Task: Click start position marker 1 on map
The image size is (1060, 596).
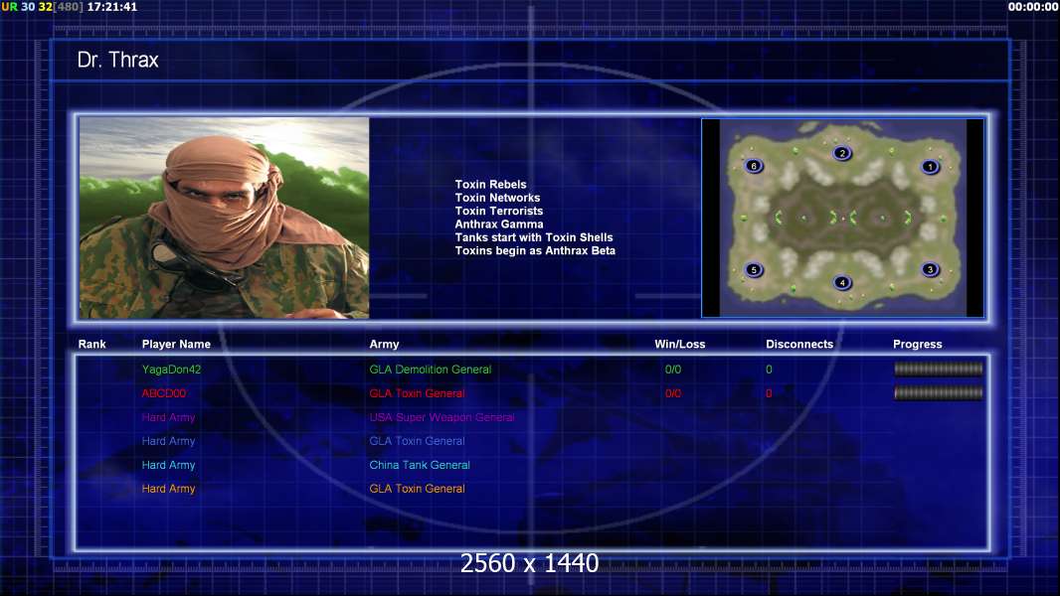Action: pos(930,167)
